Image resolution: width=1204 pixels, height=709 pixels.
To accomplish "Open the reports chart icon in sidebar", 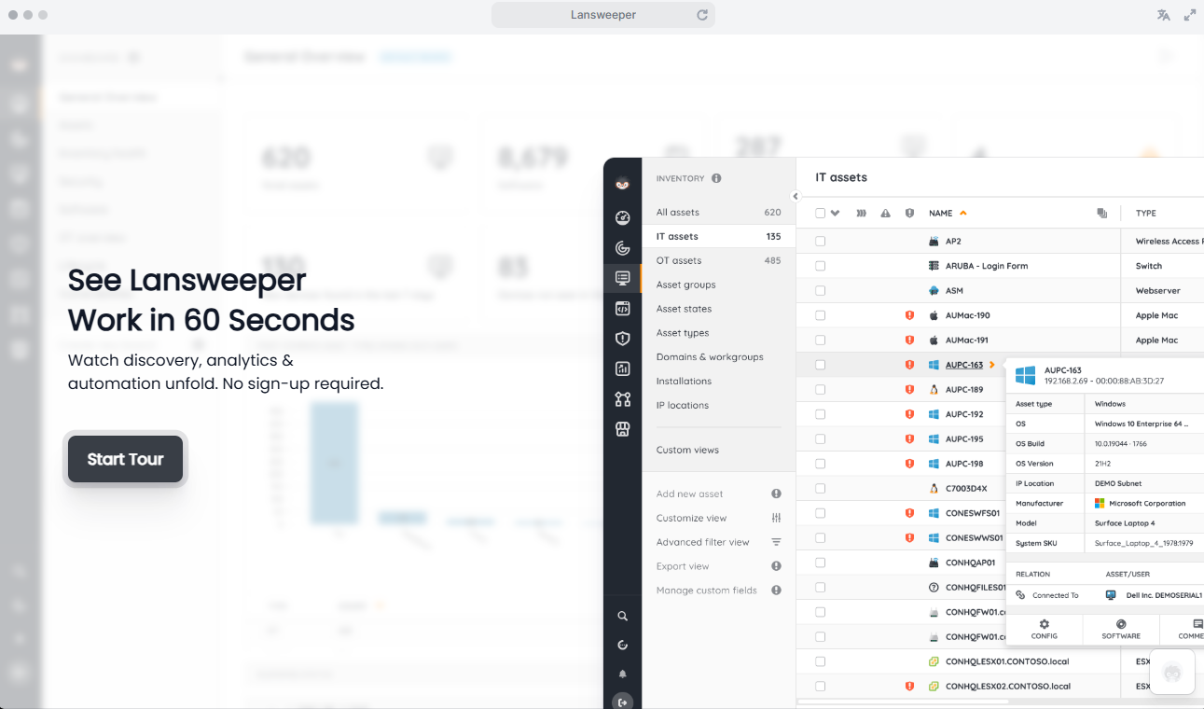I will [623, 369].
